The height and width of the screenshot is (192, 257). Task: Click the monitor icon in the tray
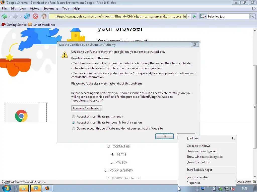click(203, 188)
